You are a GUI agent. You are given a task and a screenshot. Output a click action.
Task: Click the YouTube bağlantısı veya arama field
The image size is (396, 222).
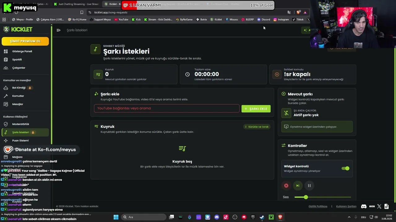(167, 108)
